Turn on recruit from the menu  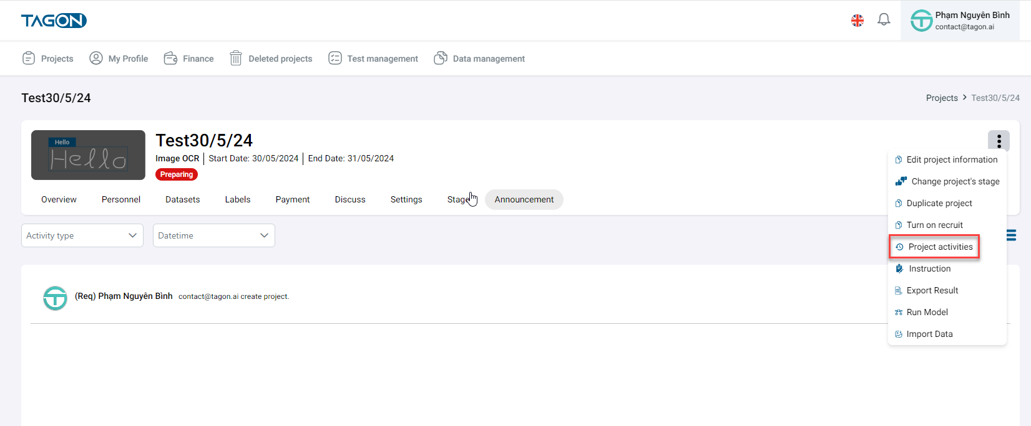click(934, 225)
